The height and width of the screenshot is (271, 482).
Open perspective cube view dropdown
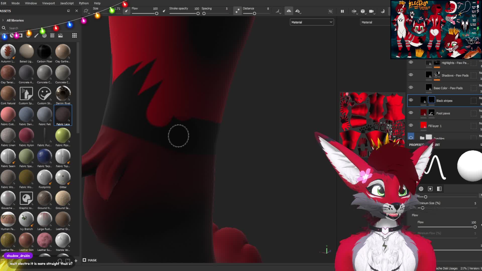(363, 11)
